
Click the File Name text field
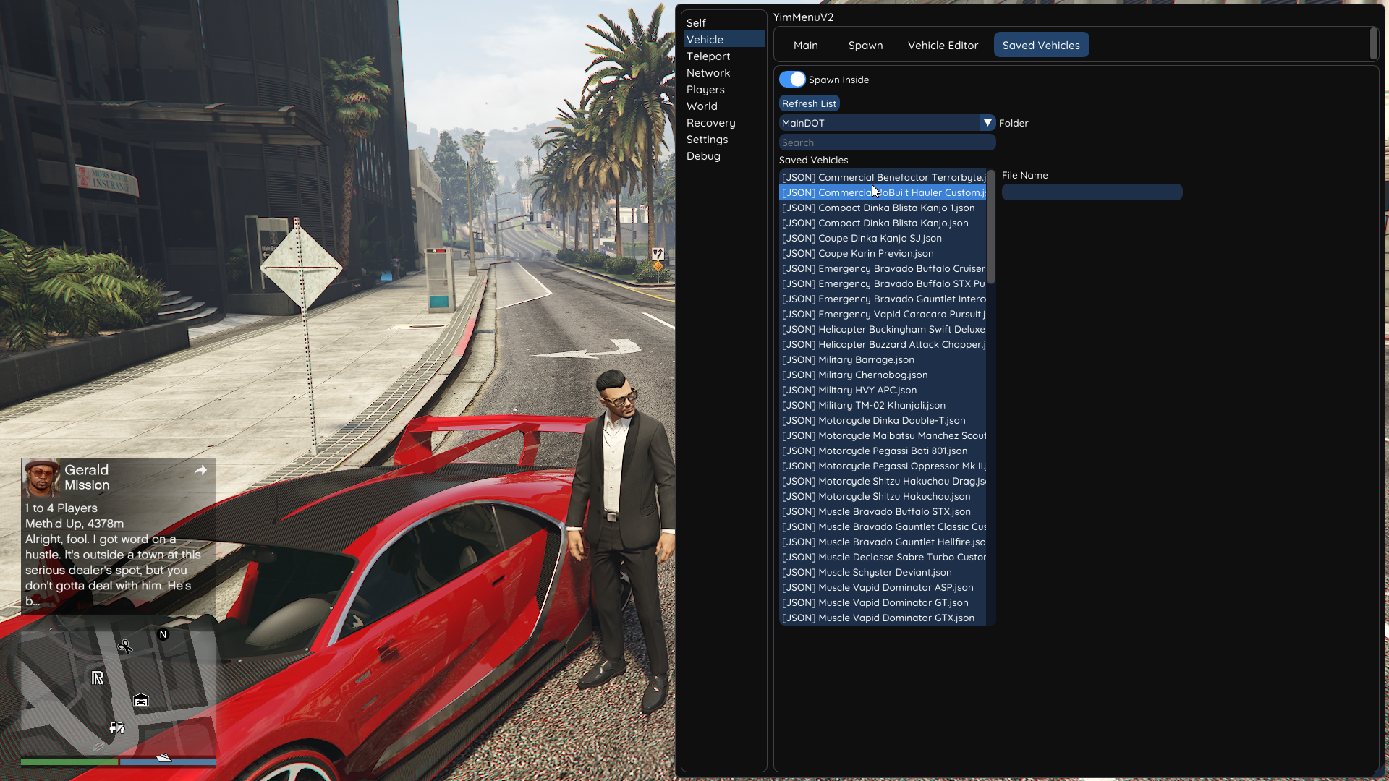coord(1092,192)
